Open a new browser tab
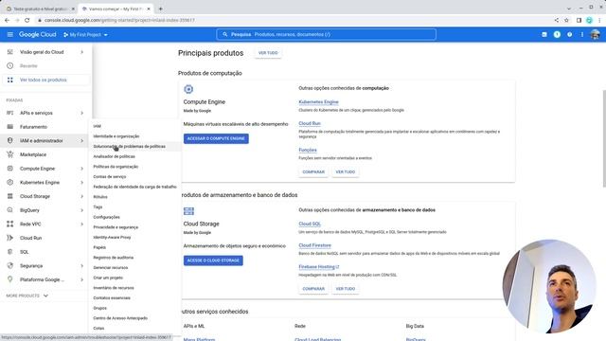Viewport: 606px width, 341px height. [160, 9]
